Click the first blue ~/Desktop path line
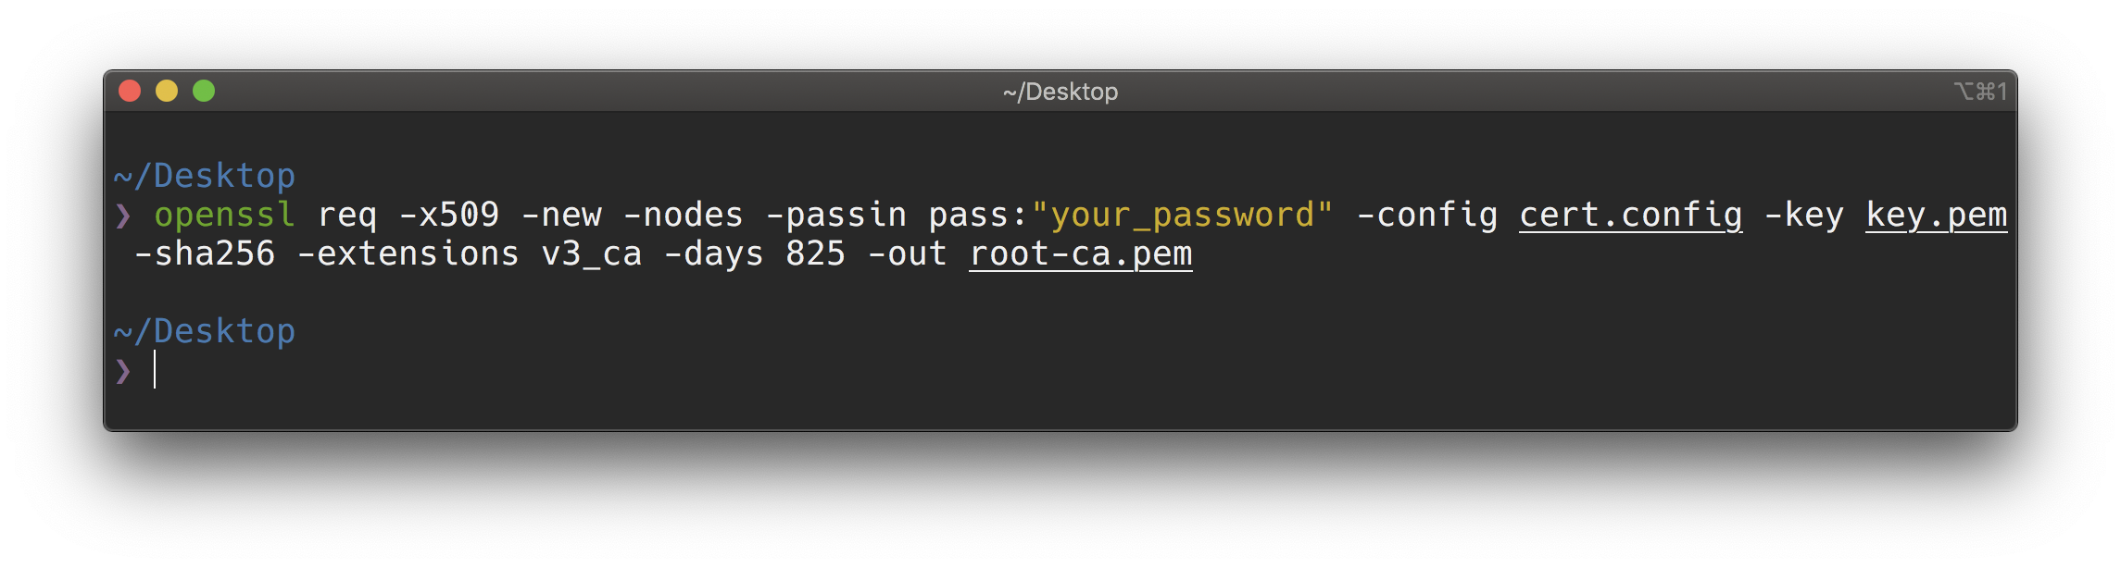This screenshot has height=568, width=2121. point(205,176)
